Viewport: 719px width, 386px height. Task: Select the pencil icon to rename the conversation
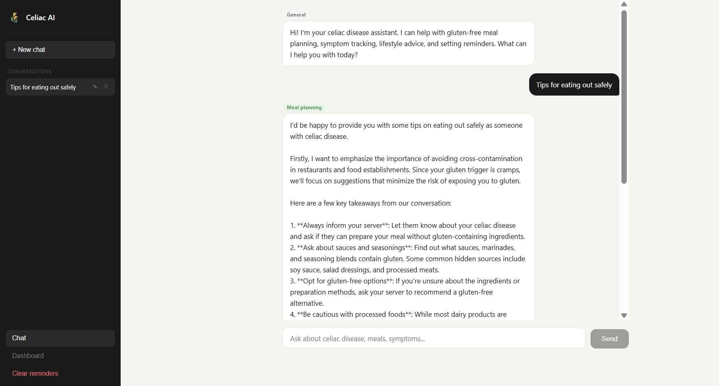pos(95,87)
